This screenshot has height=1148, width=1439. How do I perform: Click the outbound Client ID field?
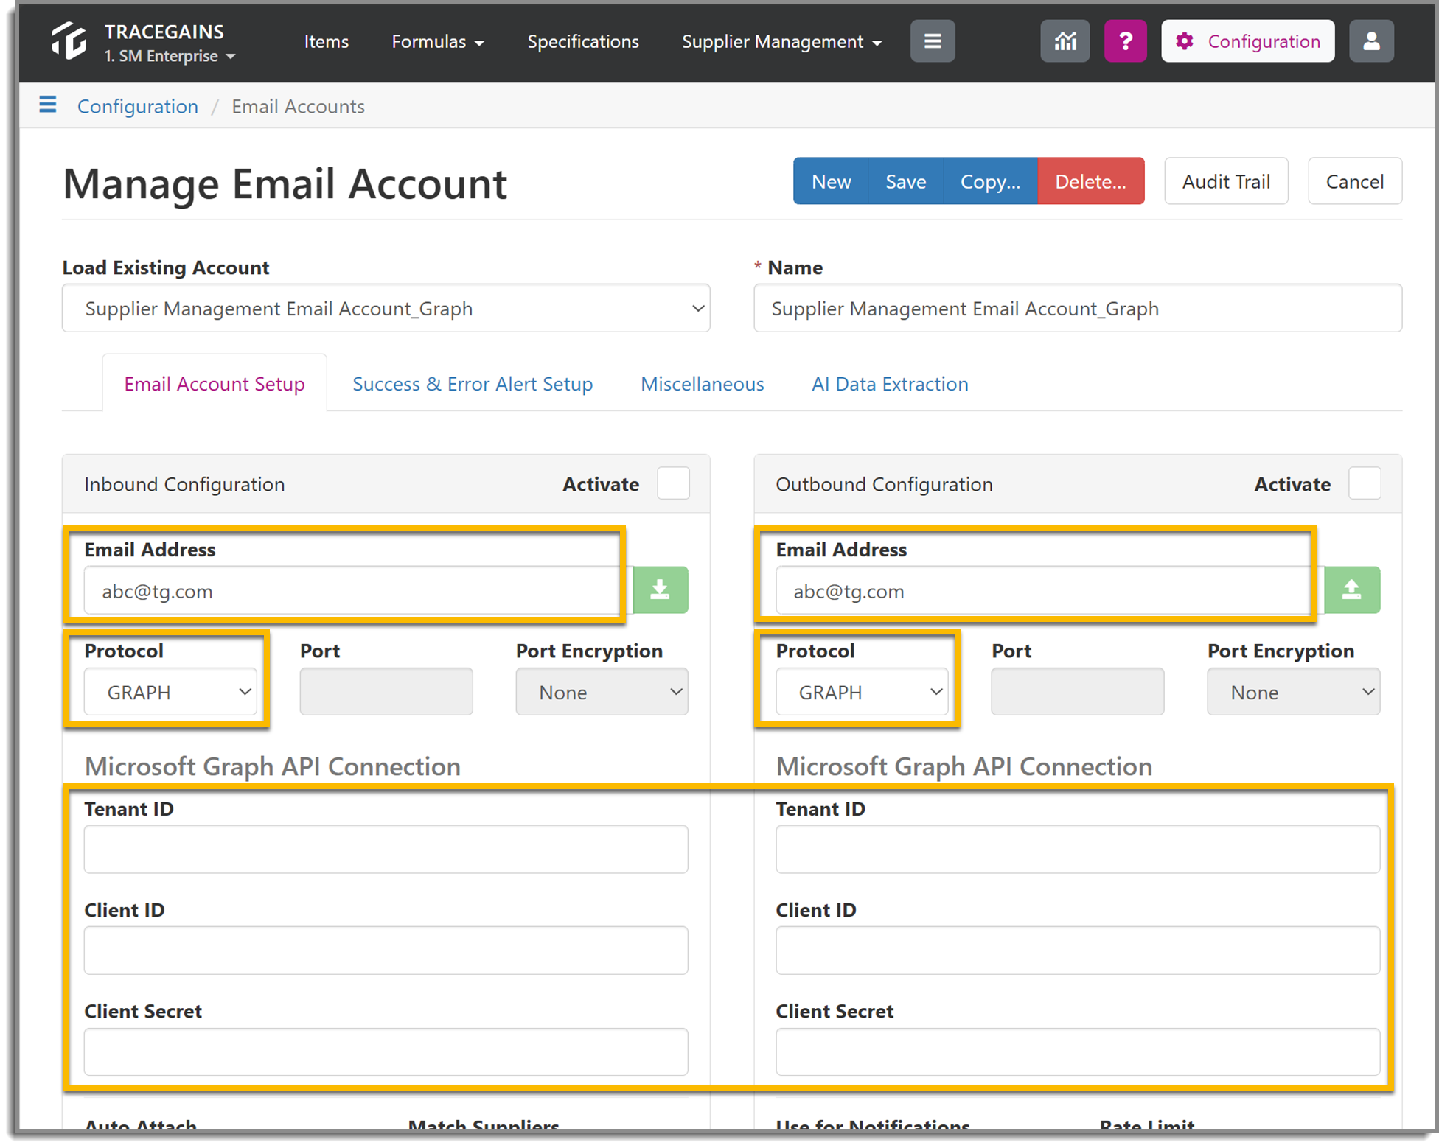pos(1078,950)
